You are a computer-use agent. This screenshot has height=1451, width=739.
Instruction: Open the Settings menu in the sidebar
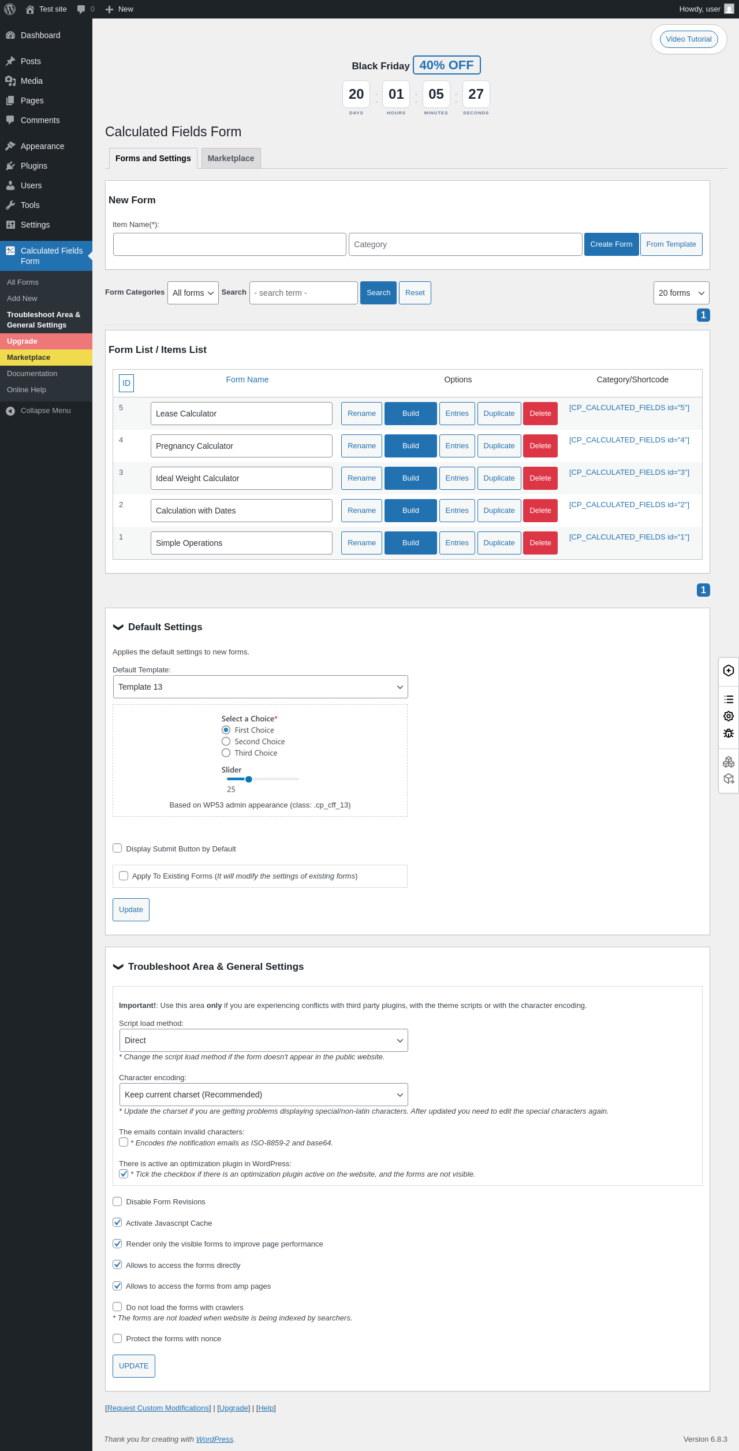point(46,225)
